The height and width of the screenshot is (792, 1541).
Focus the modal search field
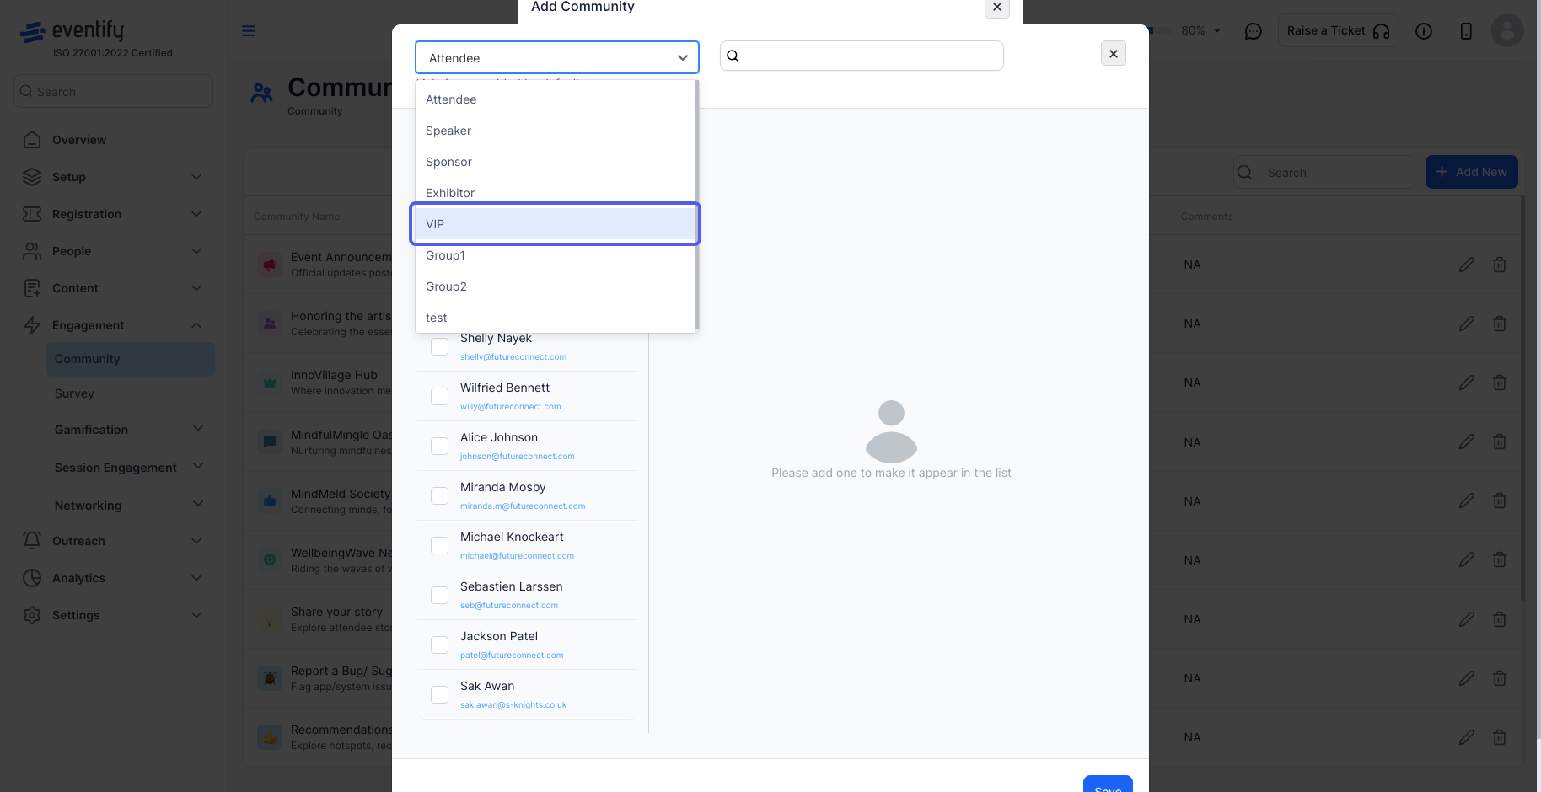point(862,56)
